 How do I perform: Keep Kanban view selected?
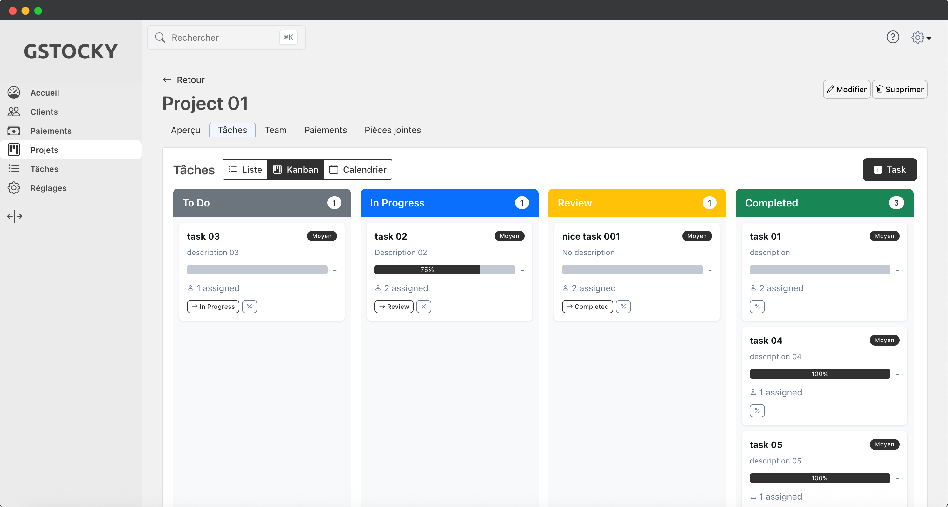(296, 170)
